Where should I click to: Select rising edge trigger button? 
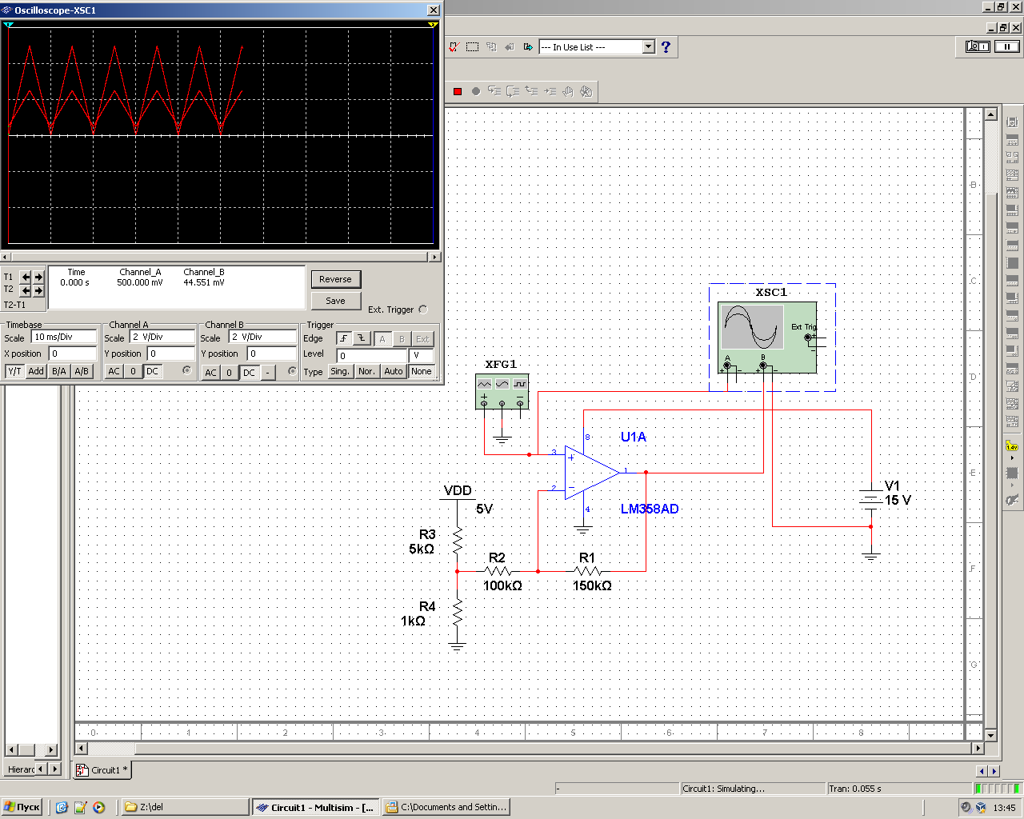343,338
